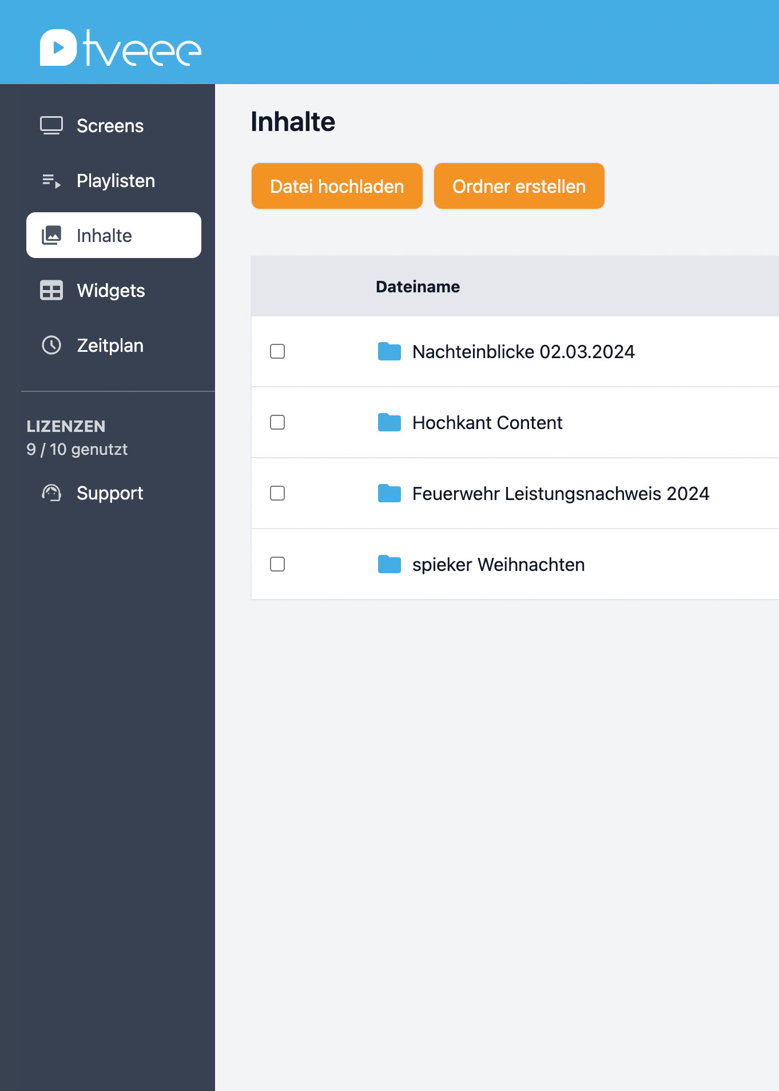Image resolution: width=779 pixels, height=1091 pixels.
Task: Open the Support page
Action: point(114,493)
